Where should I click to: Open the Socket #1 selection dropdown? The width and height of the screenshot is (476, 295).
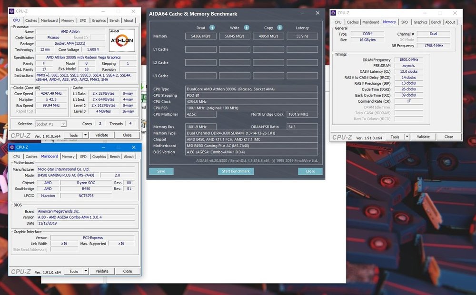point(51,124)
